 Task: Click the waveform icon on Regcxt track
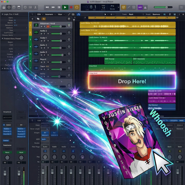pos(36,61)
